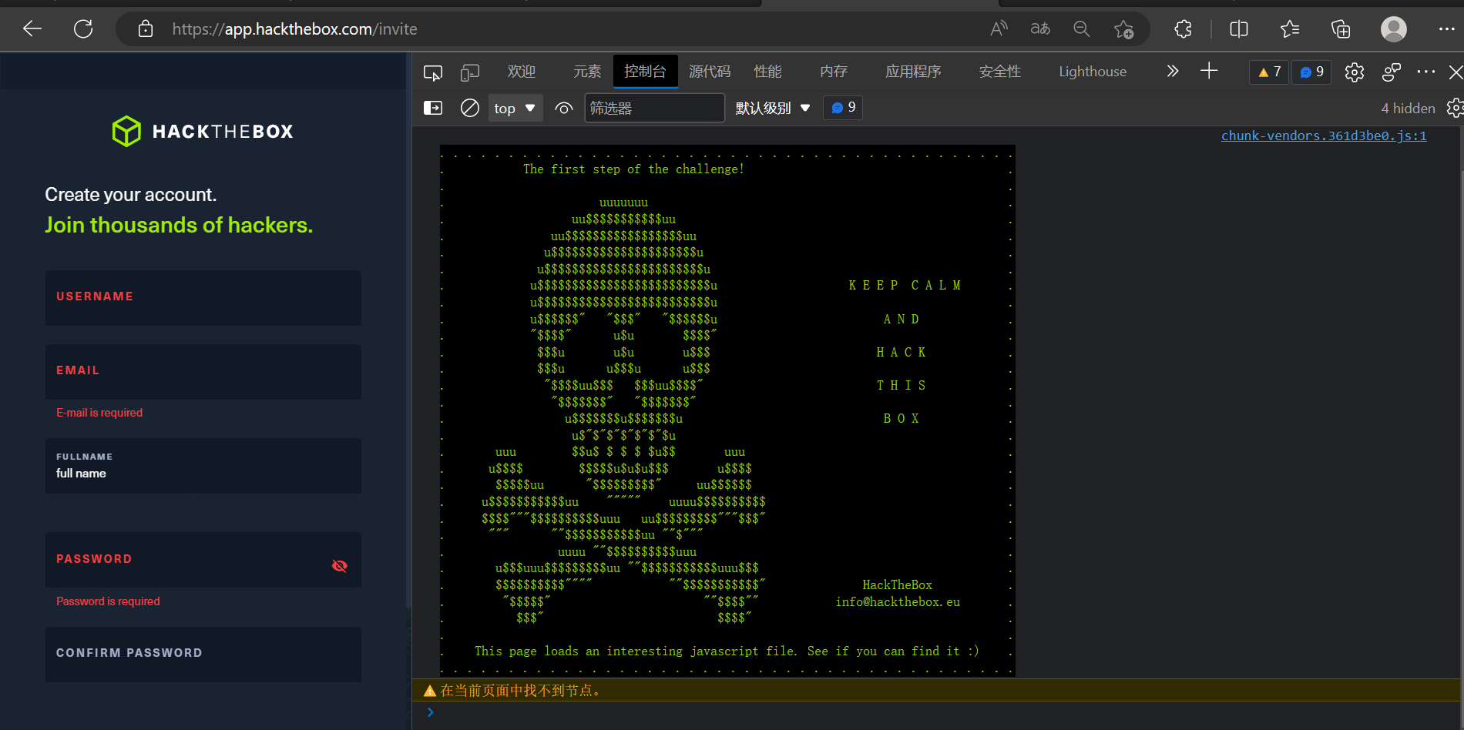This screenshot has width=1464, height=730.
Task: Open the DevTools customization menu
Action: click(x=1426, y=72)
